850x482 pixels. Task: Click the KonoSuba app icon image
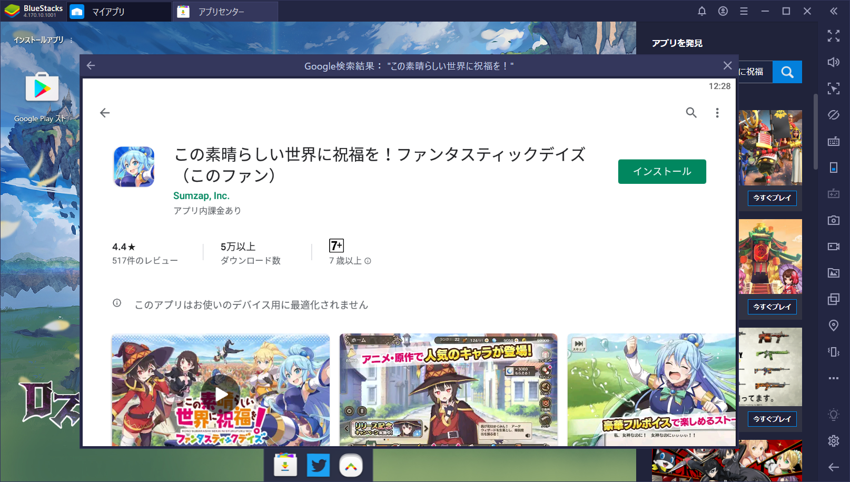coord(134,167)
